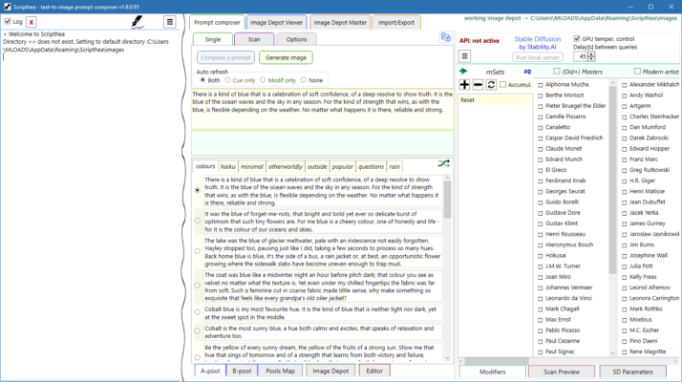Viewport: 682px width, 382px height.
Task: Select the forget-me-nots prompt radio button
Action: click(x=198, y=221)
